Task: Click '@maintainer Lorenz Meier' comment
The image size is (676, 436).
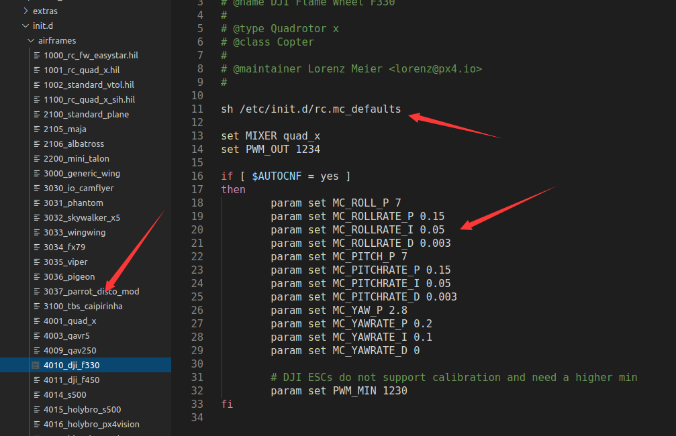Action: (351, 69)
